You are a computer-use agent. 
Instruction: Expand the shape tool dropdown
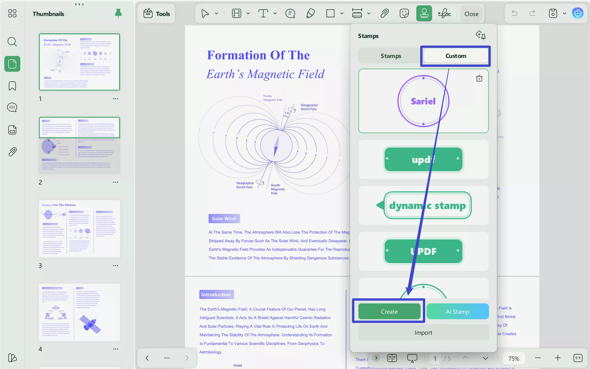(x=342, y=13)
